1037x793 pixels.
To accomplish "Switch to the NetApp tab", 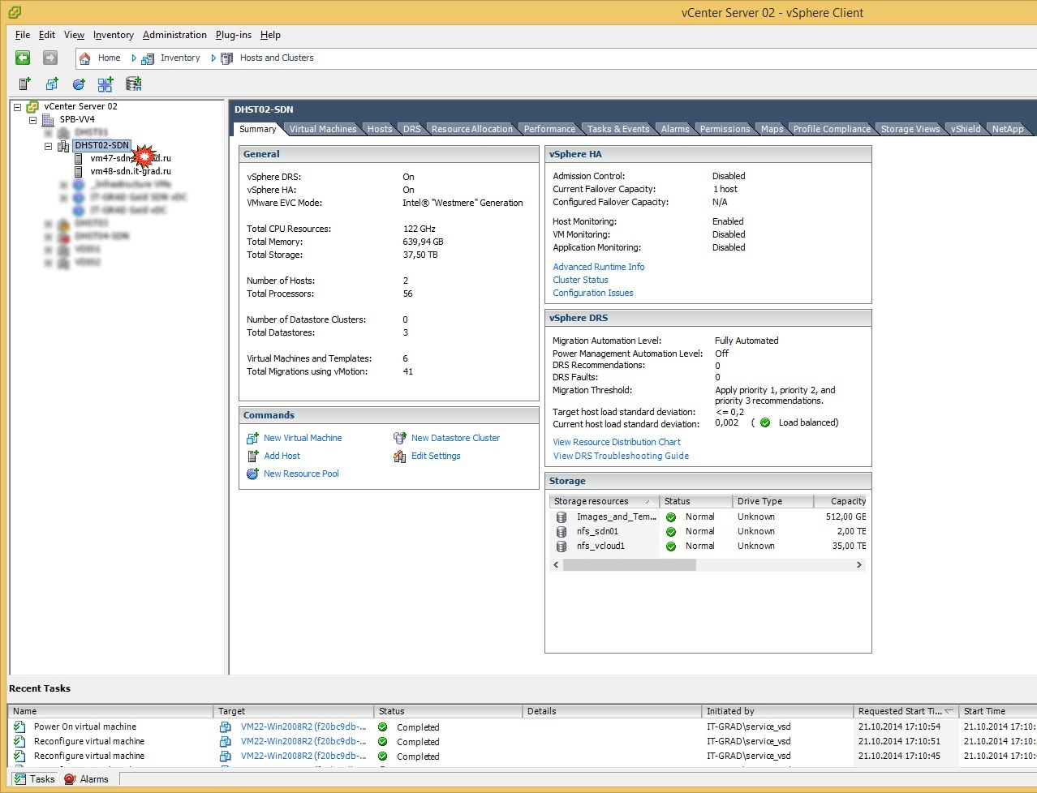I will click(1008, 129).
